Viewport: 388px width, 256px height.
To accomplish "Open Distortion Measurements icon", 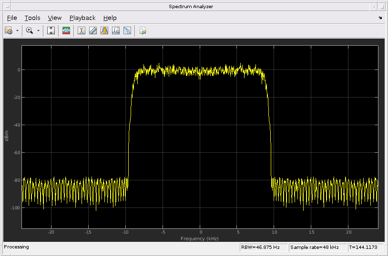I will pyautogui.click(x=115, y=30).
